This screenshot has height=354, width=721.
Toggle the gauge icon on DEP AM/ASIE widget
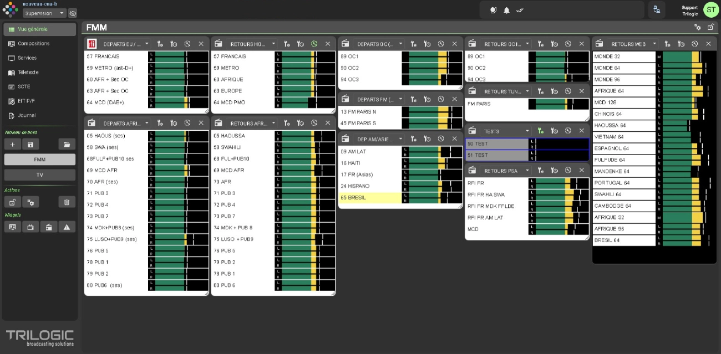click(x=441, y=138)
